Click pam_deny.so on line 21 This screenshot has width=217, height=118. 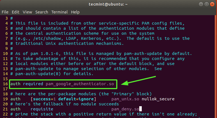point(125,109)
